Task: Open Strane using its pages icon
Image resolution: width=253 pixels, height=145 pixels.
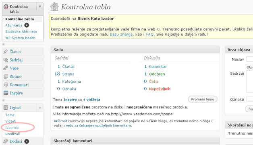Action: point(6,76)
